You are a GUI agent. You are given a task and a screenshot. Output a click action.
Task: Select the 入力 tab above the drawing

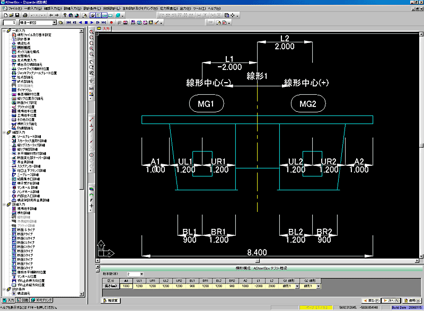[104, 29]
